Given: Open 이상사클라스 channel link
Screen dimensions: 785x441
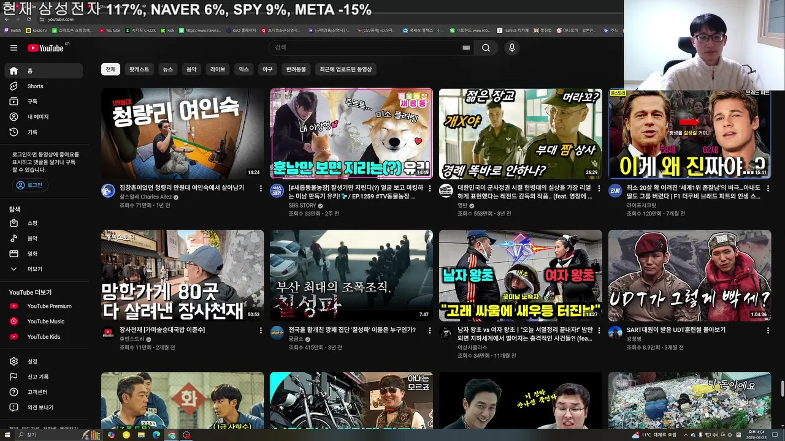Looking at the screenshot, I should (x=472, y=348).
